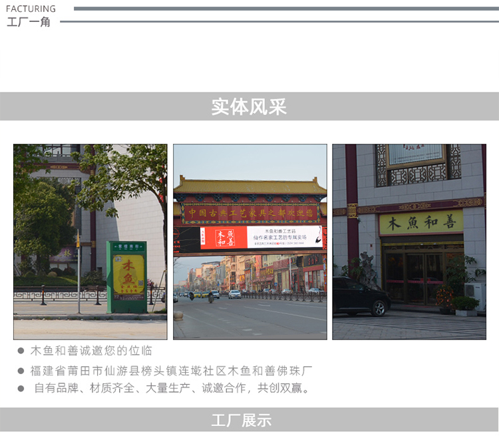
Task: Click the yellow 木鱼 poster on green signboard
Action: 128,274
